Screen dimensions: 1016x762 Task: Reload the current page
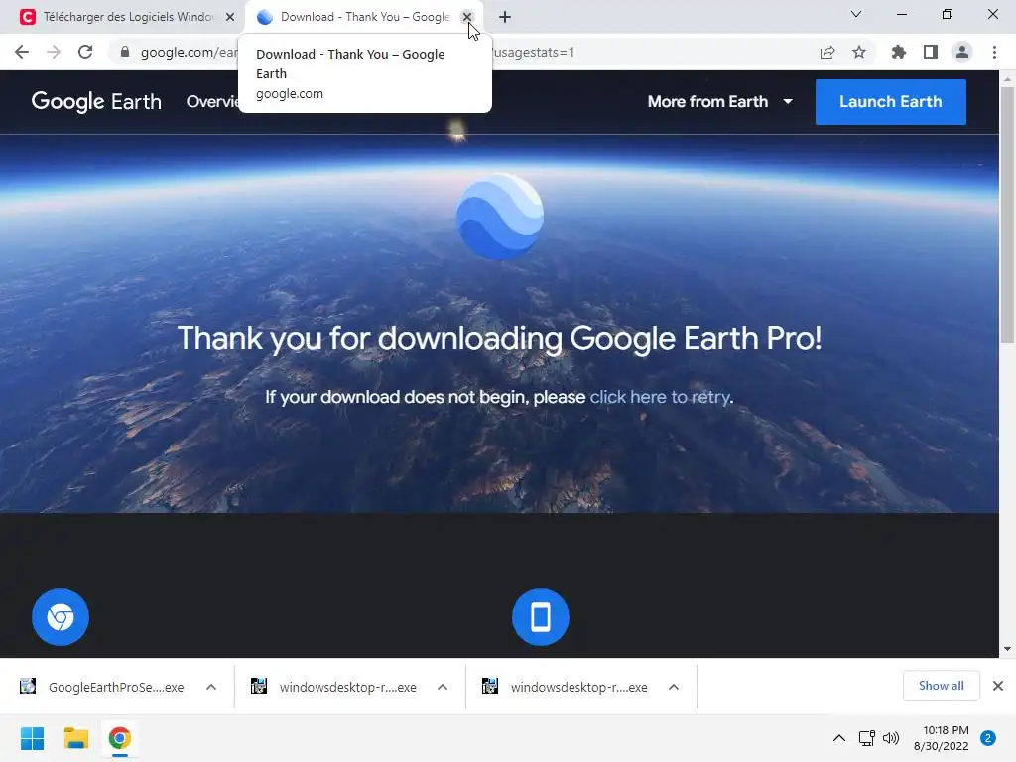pos(85,52)
